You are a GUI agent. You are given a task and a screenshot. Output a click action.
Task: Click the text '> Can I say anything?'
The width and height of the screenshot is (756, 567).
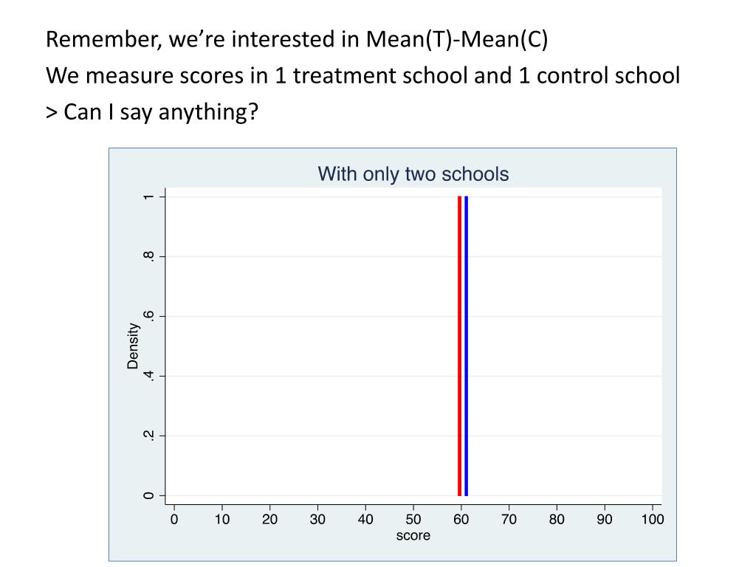tap(152, 112)
